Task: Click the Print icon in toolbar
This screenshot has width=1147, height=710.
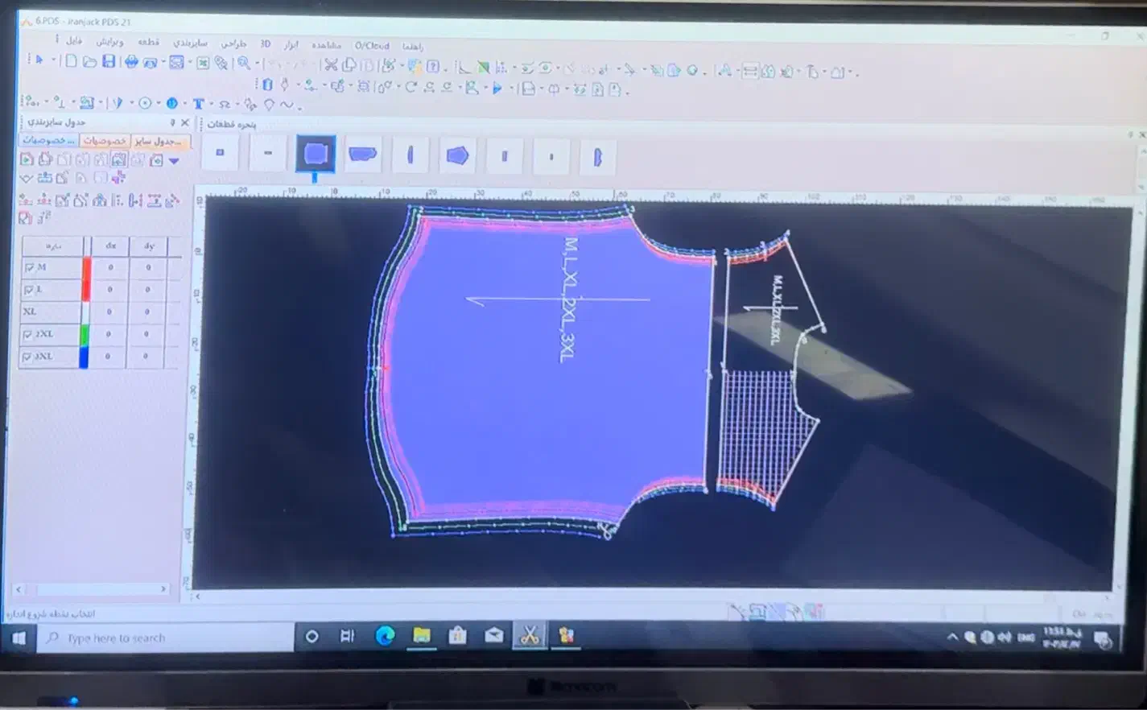Action: 130,62
